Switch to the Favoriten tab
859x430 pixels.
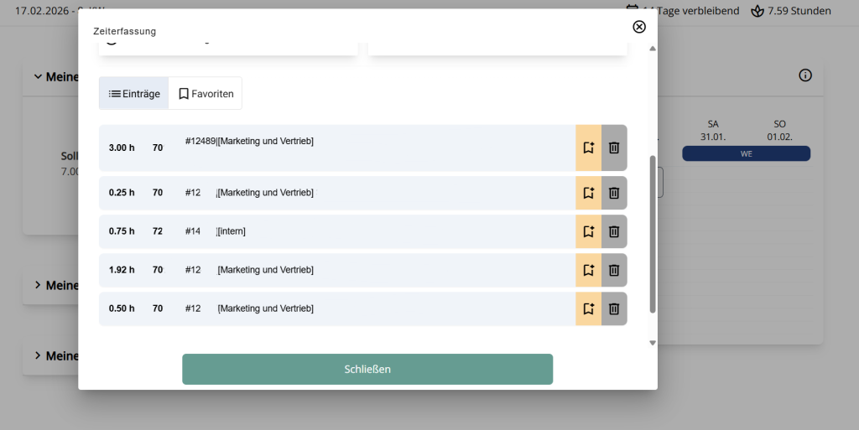pyautogui.click(x=206, y=94)
